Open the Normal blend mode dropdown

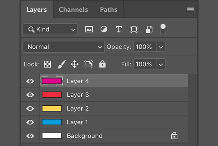(x=63, y=47)
